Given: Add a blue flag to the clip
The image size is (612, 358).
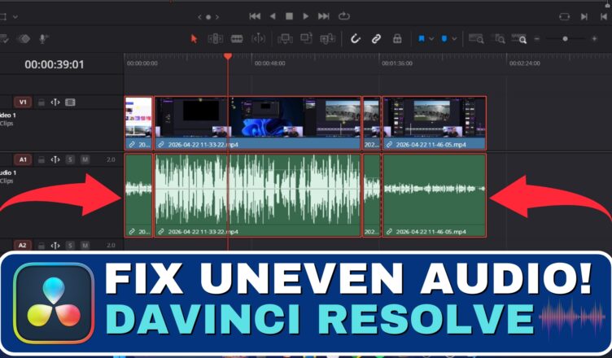Looking at the screenshot, I should coord(422,39).
